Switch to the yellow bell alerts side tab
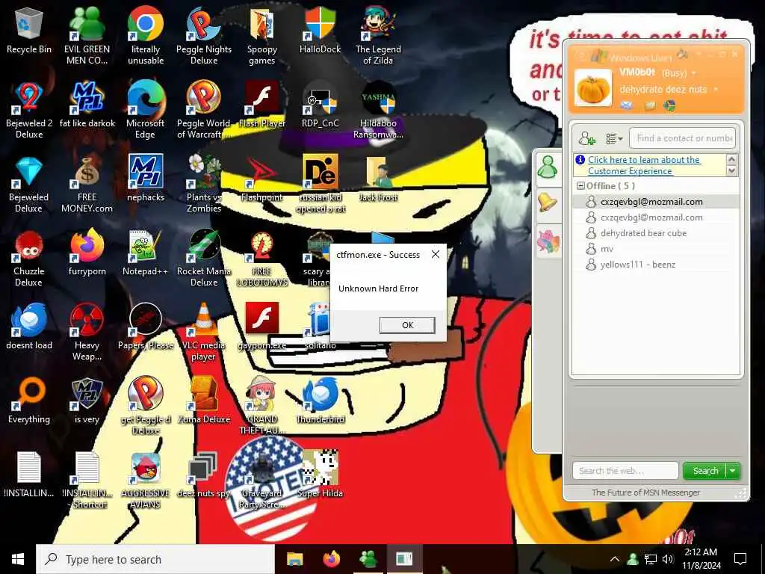The height and width of the screenshot is (574, 765). [x=548, y=202]
